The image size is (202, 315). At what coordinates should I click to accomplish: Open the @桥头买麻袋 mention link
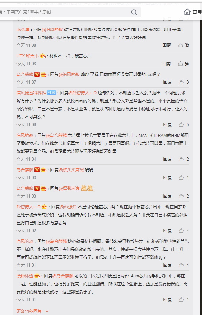pos(71,170)
